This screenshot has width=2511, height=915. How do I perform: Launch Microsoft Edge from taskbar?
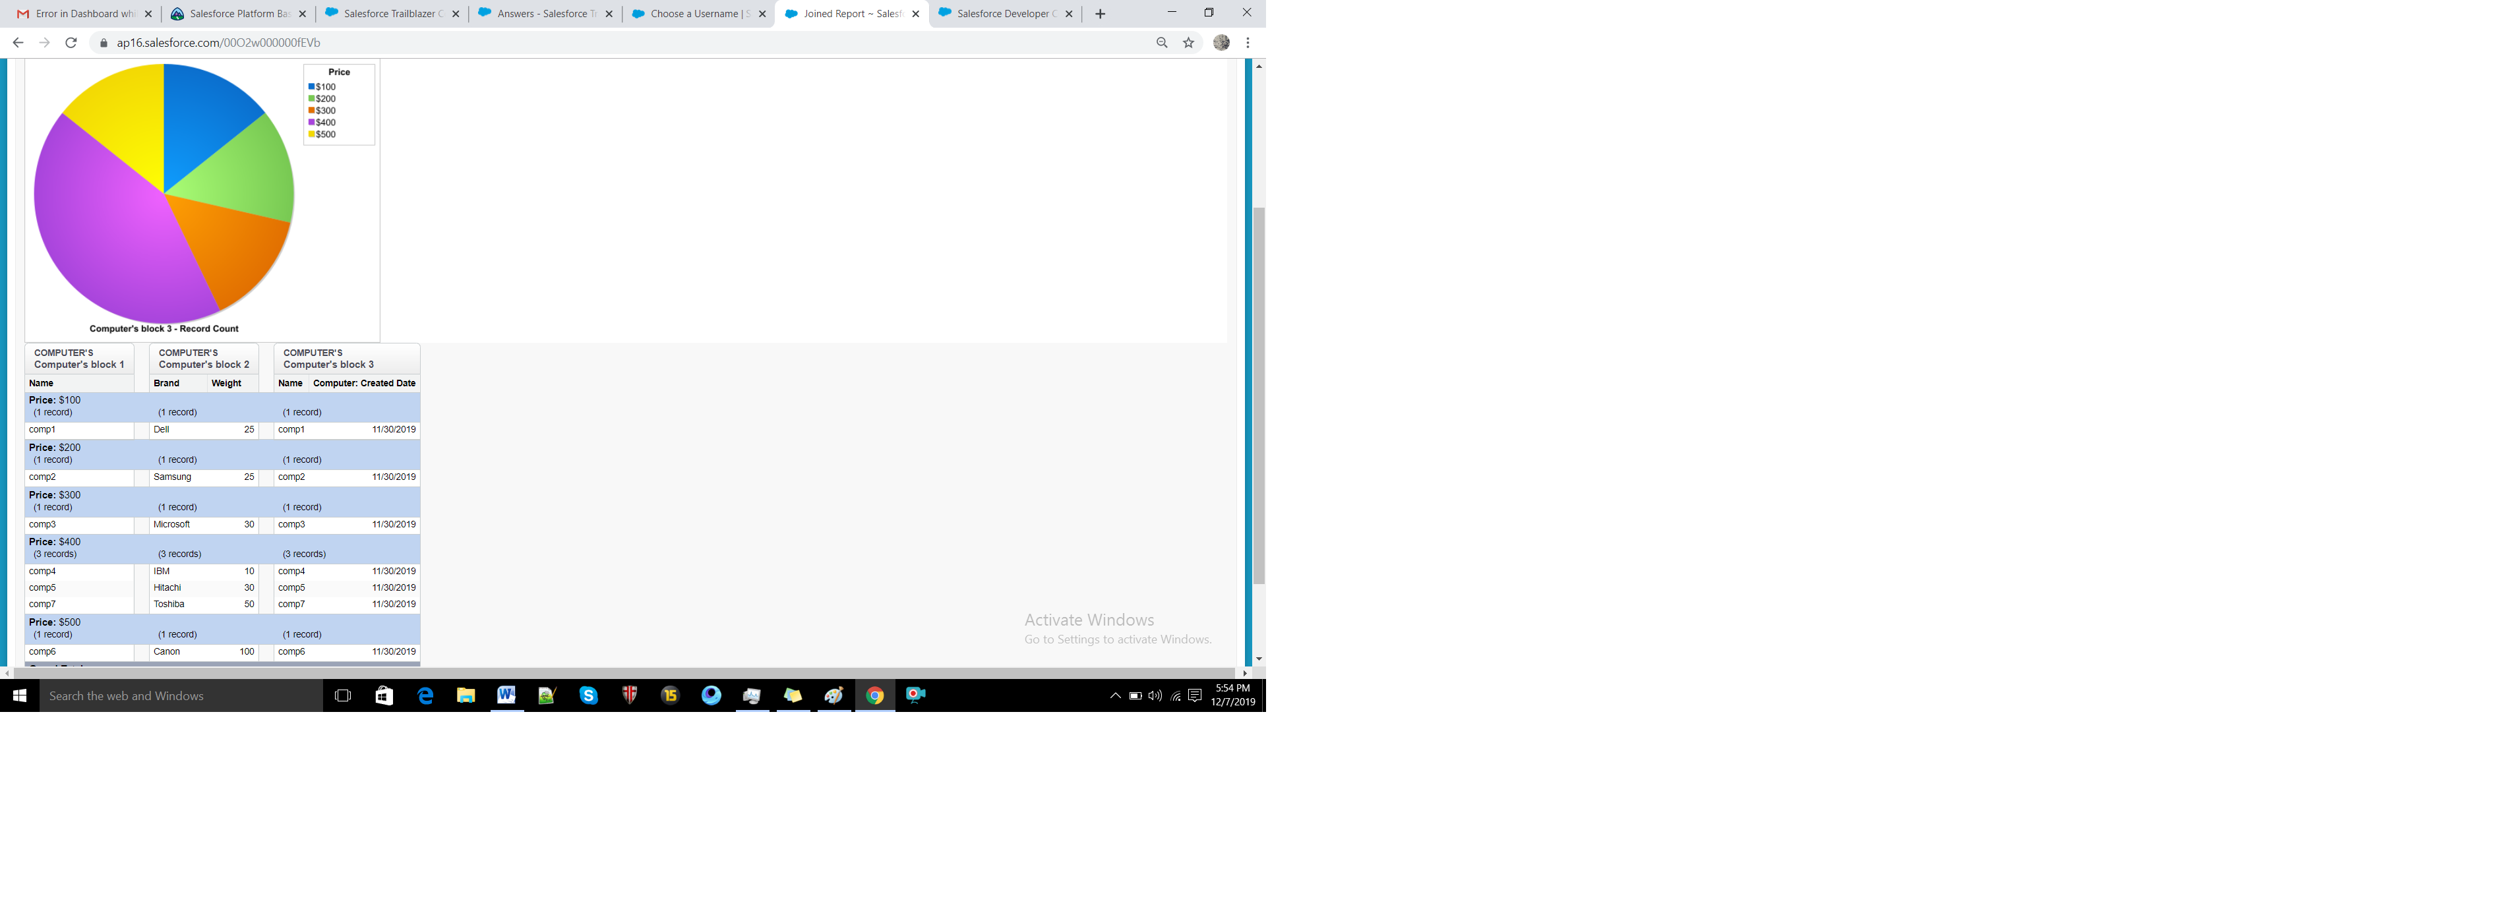[425, 695]
